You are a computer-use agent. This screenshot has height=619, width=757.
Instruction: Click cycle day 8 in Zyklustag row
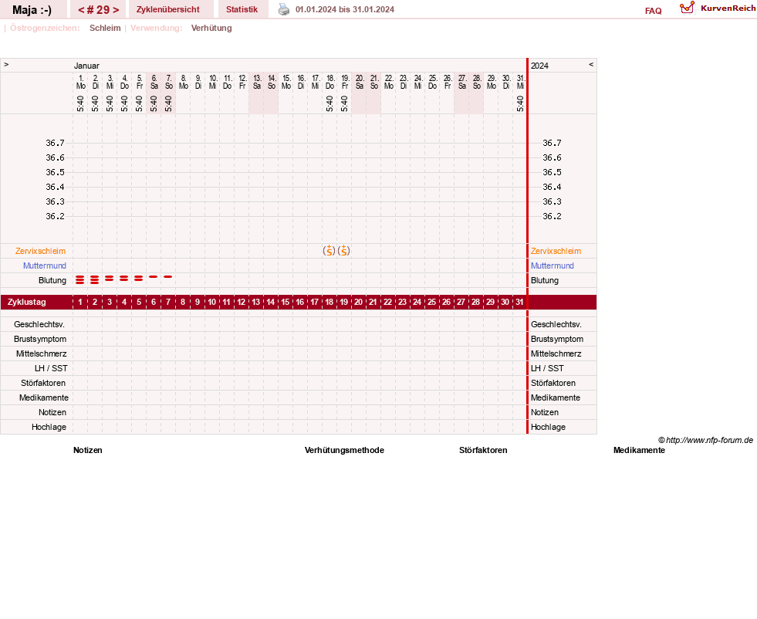pyautogui.click(x=182, y=303)
